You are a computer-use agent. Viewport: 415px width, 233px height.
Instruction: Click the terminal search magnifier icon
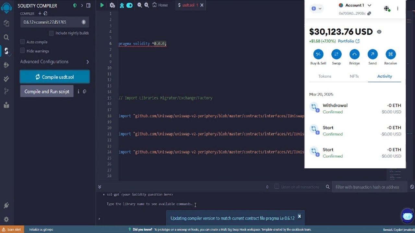(x=328, y=187)
